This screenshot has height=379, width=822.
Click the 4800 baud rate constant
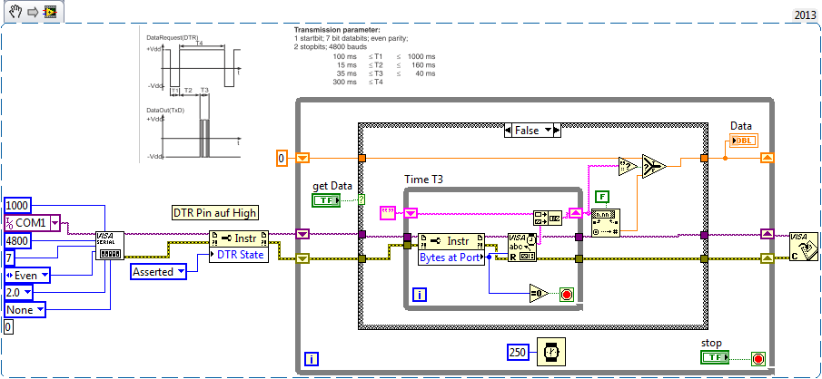click(x=18, y=240)
